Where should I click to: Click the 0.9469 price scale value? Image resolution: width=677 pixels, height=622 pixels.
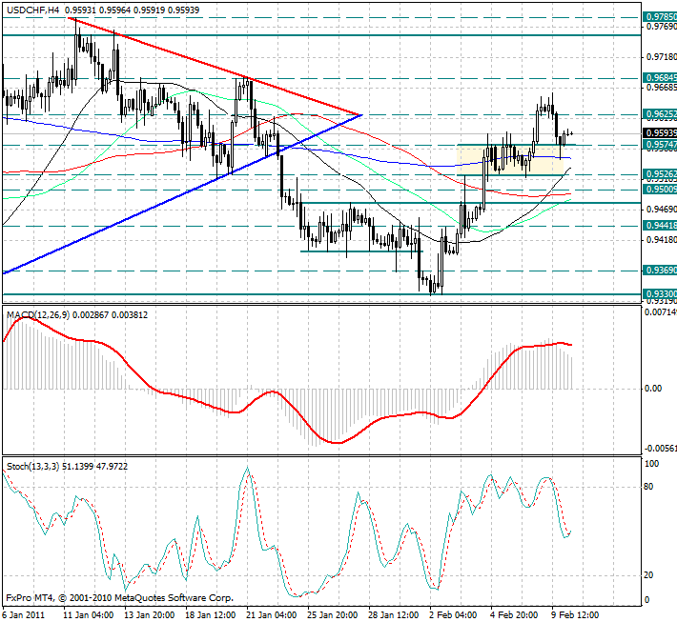point(661,210)
